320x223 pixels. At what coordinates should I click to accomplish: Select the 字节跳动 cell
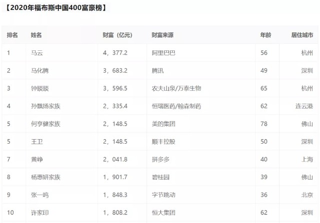click(163, 195)
